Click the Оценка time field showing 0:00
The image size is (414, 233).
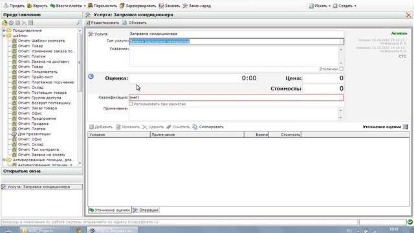click(193, 78)
